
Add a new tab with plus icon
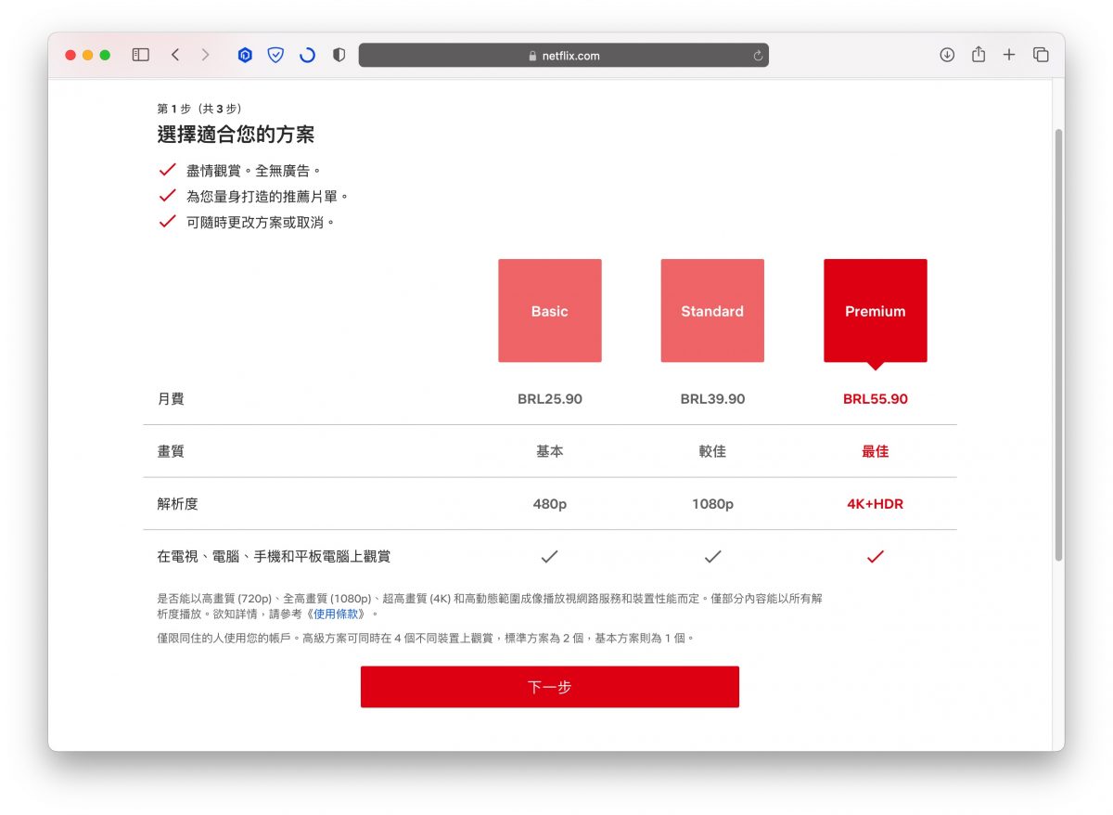1009,55
